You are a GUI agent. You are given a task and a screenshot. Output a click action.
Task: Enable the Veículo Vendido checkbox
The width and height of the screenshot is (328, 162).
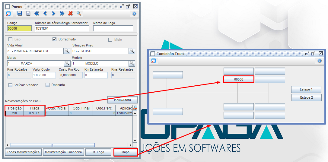[x=11, y=85]
